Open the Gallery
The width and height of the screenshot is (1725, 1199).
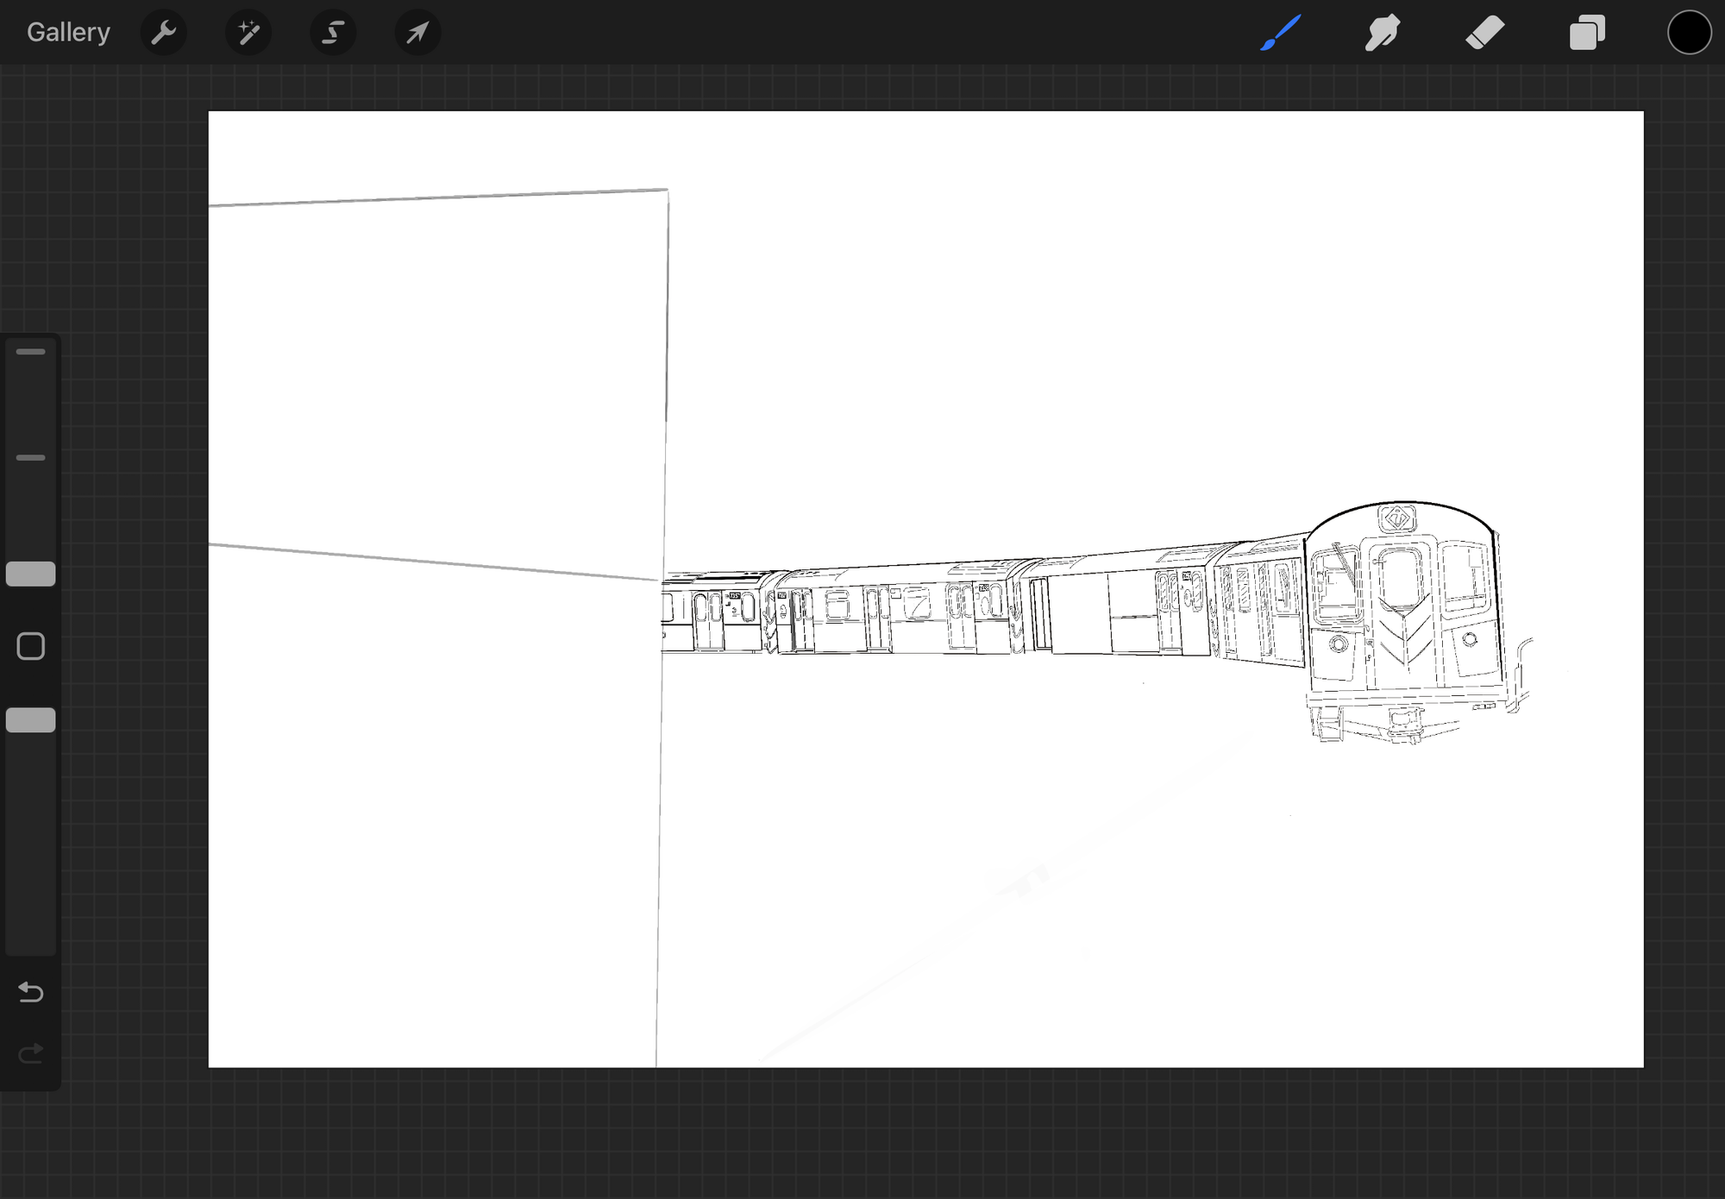(x=68, y=33)
